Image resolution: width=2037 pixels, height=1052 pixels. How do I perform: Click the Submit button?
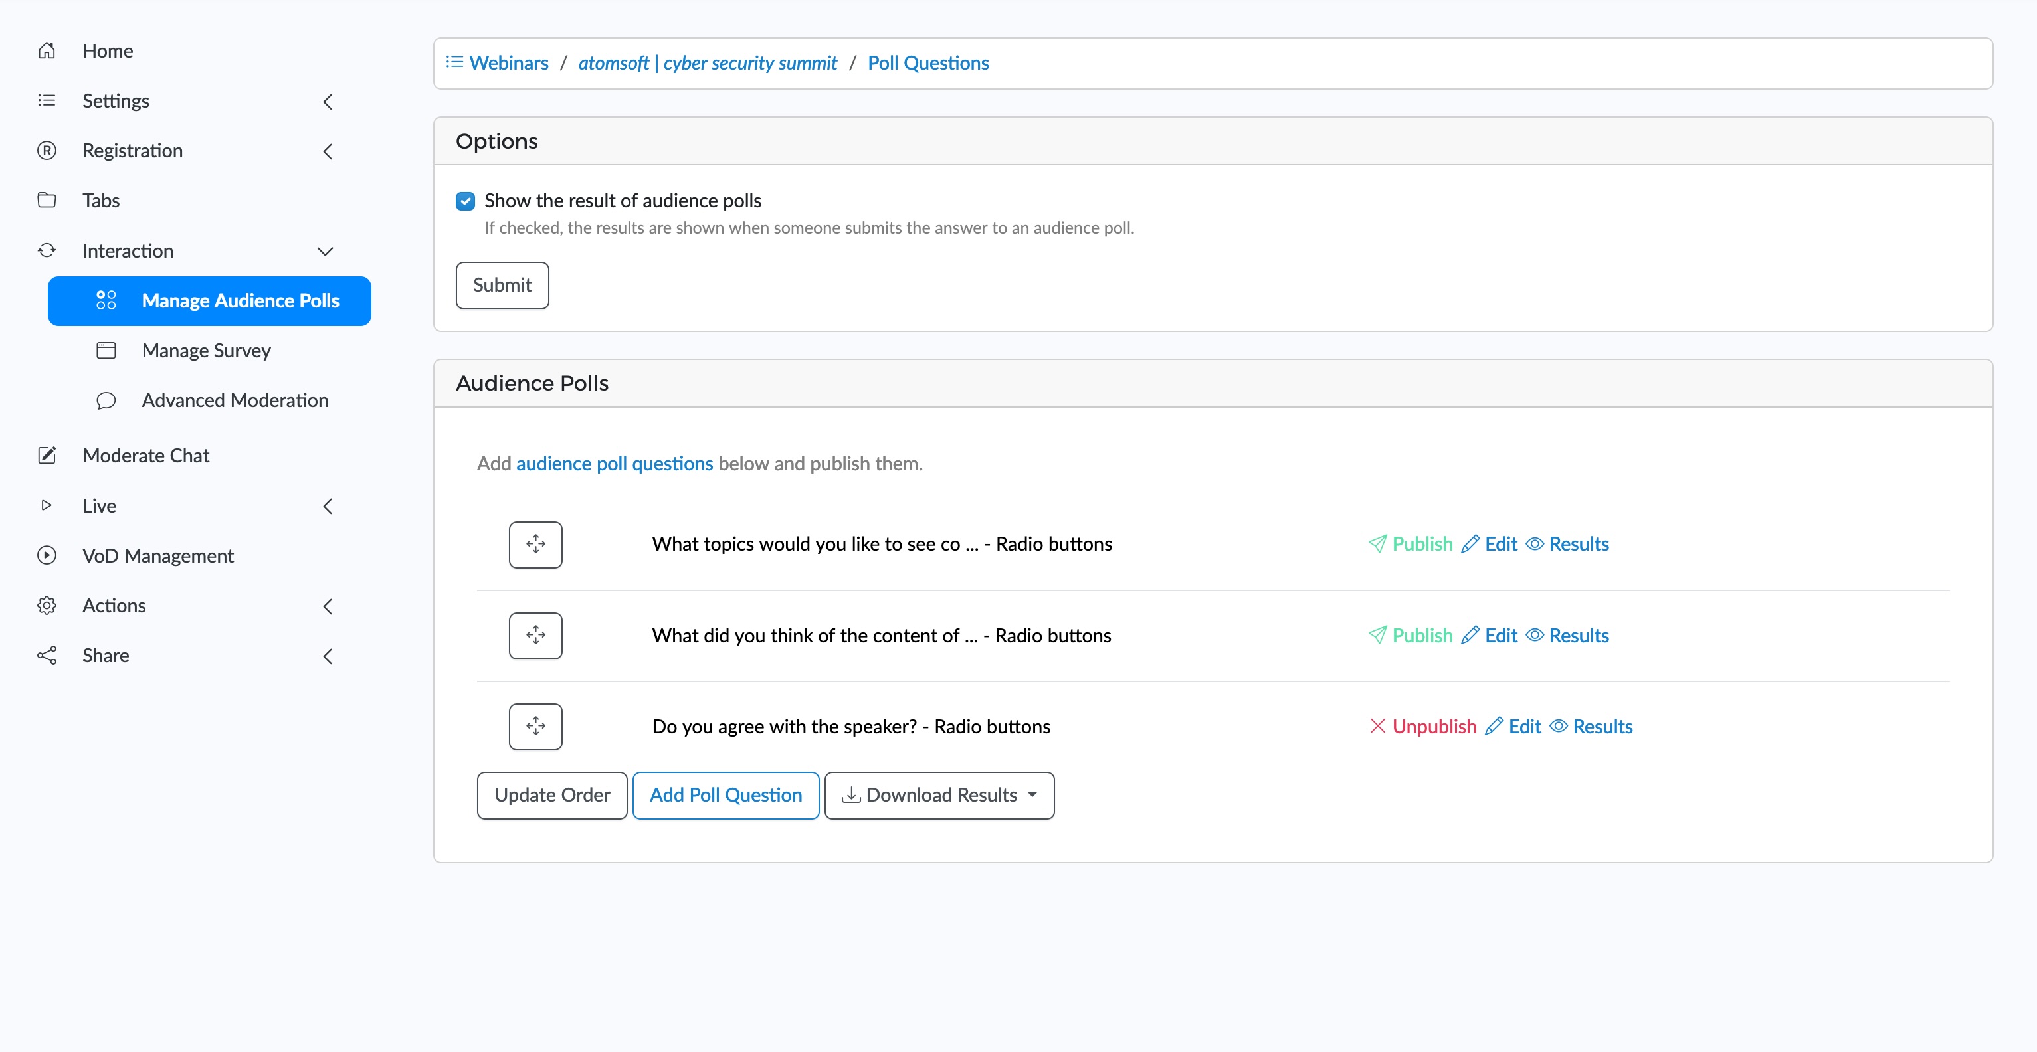click(x=502, y=284)
